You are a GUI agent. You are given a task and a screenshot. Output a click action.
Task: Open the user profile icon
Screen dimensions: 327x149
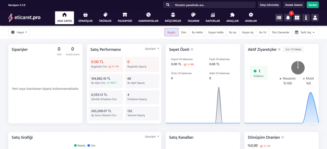tap(315, 18)
